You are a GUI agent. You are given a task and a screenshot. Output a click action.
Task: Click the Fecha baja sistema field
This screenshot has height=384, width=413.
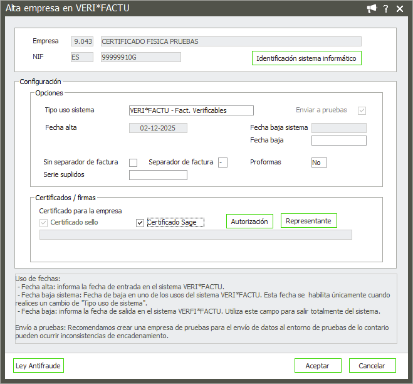click(x=338, y=128)
